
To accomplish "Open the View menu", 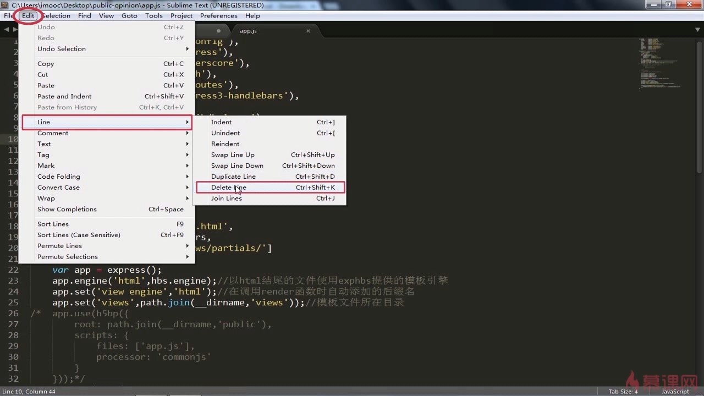I will (x=106, y=15).
